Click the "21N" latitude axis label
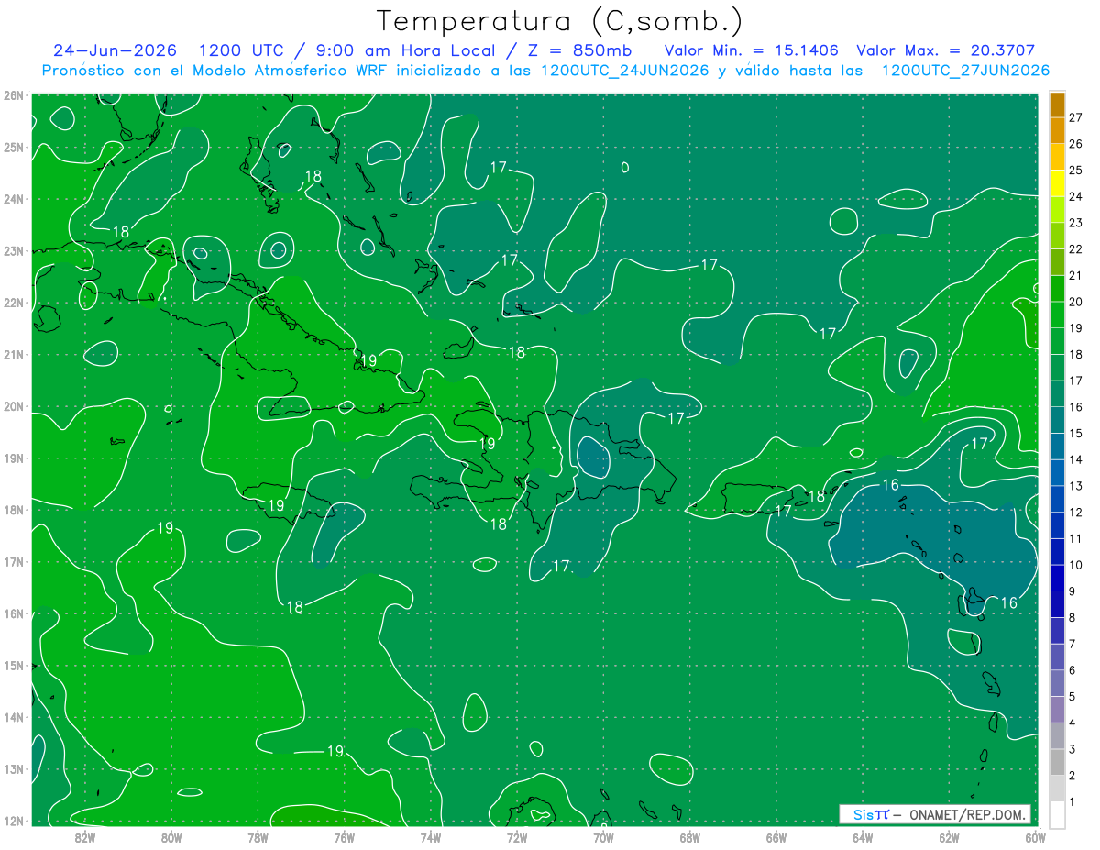Image resolution: width=1100 pixels, height=850 pixels. point(14,355)
